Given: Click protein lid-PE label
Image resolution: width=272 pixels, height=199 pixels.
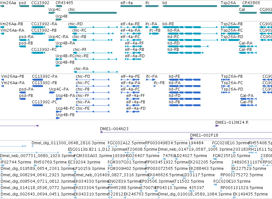Looking at the screenshot, I should 174,76.
